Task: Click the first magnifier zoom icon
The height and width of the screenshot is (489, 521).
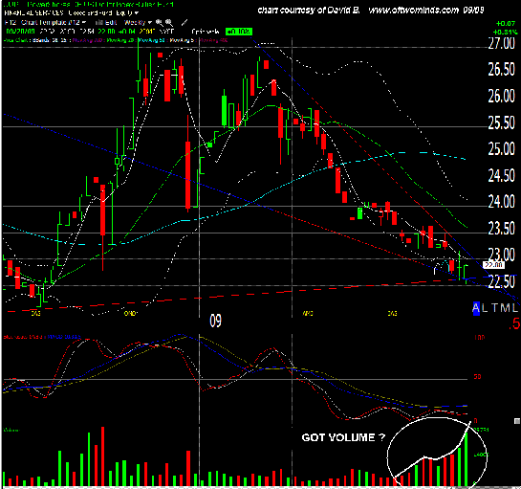Action: point(160,23)
